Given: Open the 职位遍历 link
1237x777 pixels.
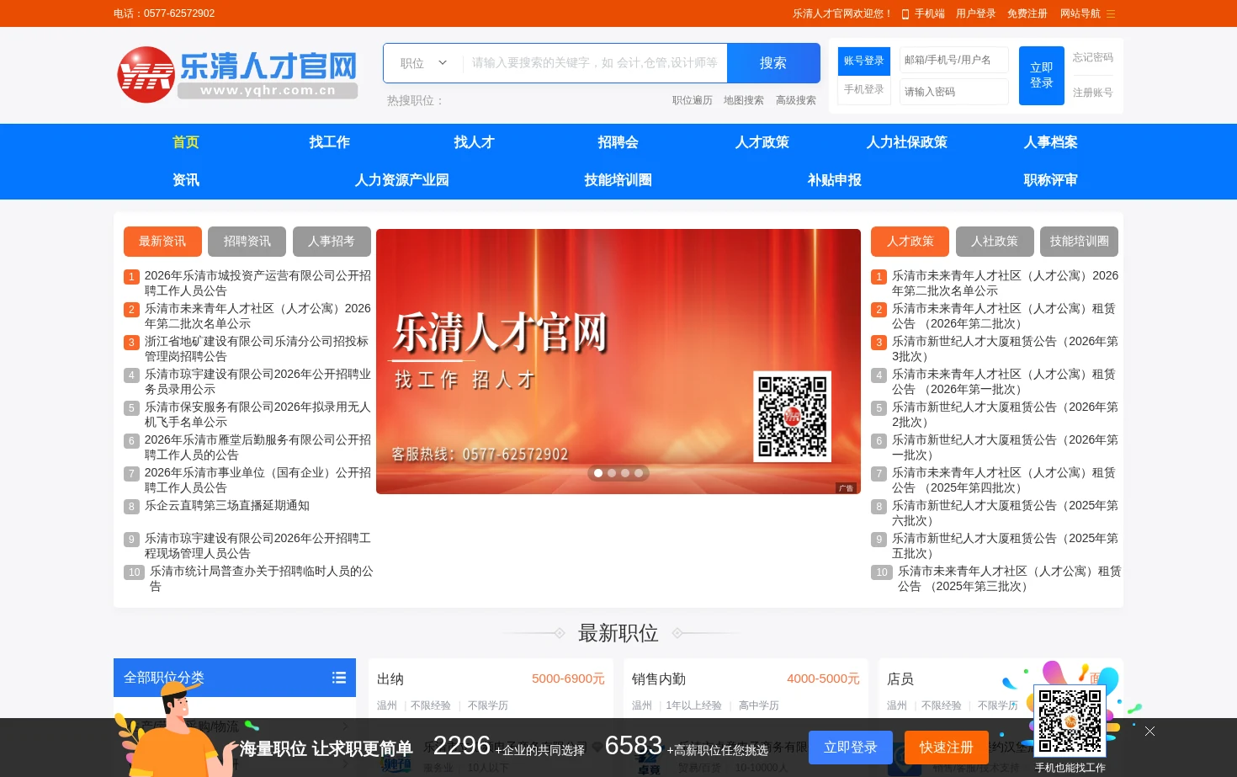Looking at the screenshot, I should (693, 100).
